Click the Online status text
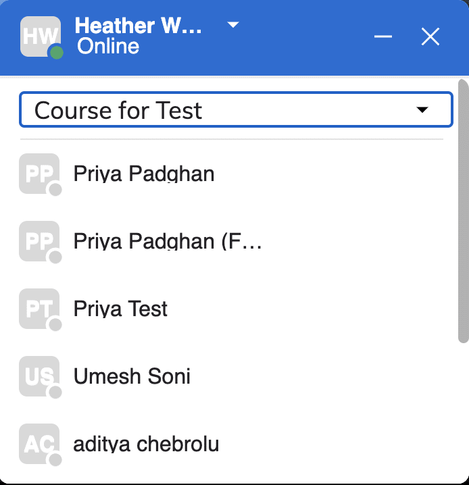The height and width of the screenshot is (485, 469). [108, 47]
